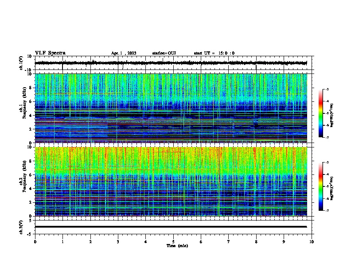Click the "4" kHz tick on ch.2 frequency axis
The image size is (351, 271).
[31, 189]
